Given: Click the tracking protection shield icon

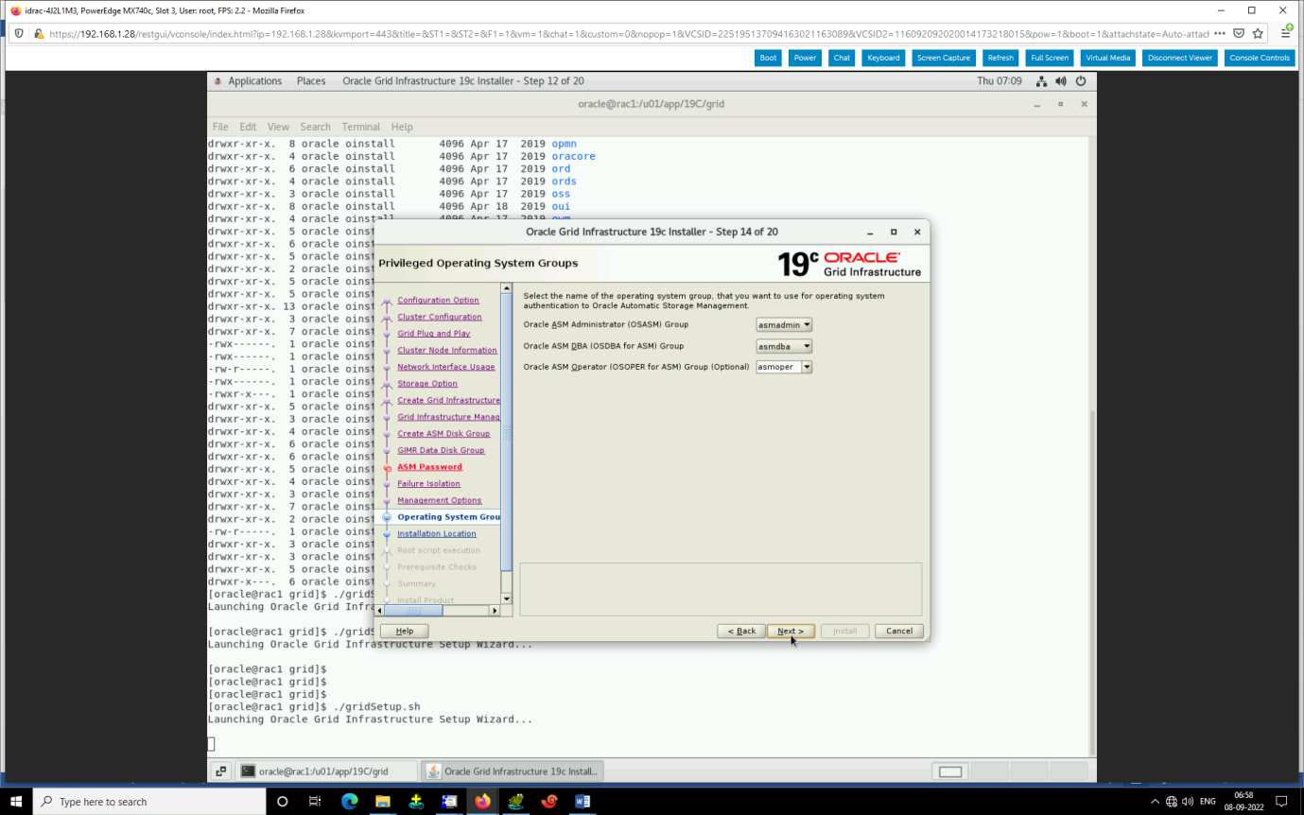Looking at the screenshot, I should tap(21, 33).
